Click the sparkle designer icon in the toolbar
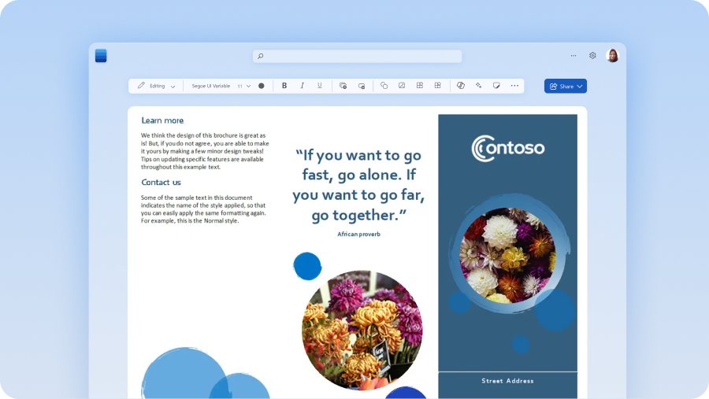Screen dimensions: 709x399 [x=478, y=86]
